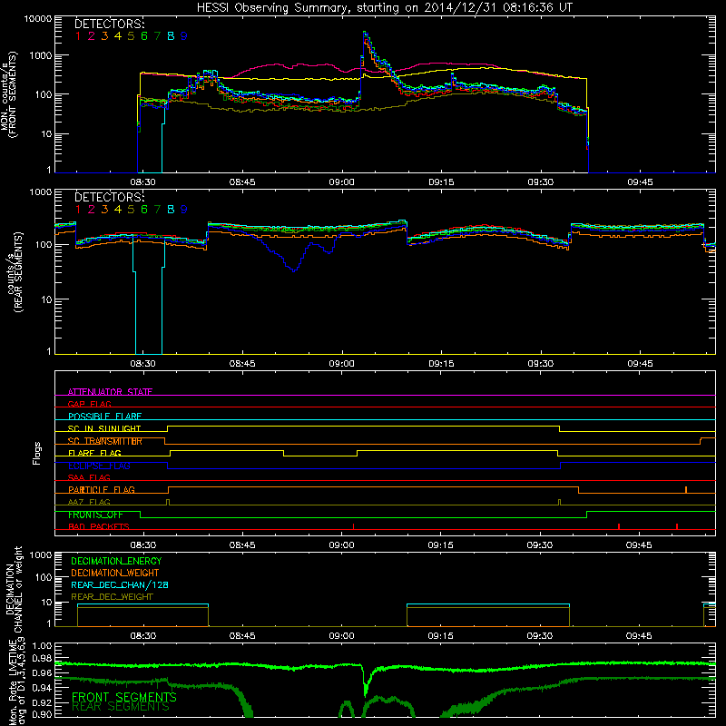Select blue detector 9 in rear segments legend

184,210
